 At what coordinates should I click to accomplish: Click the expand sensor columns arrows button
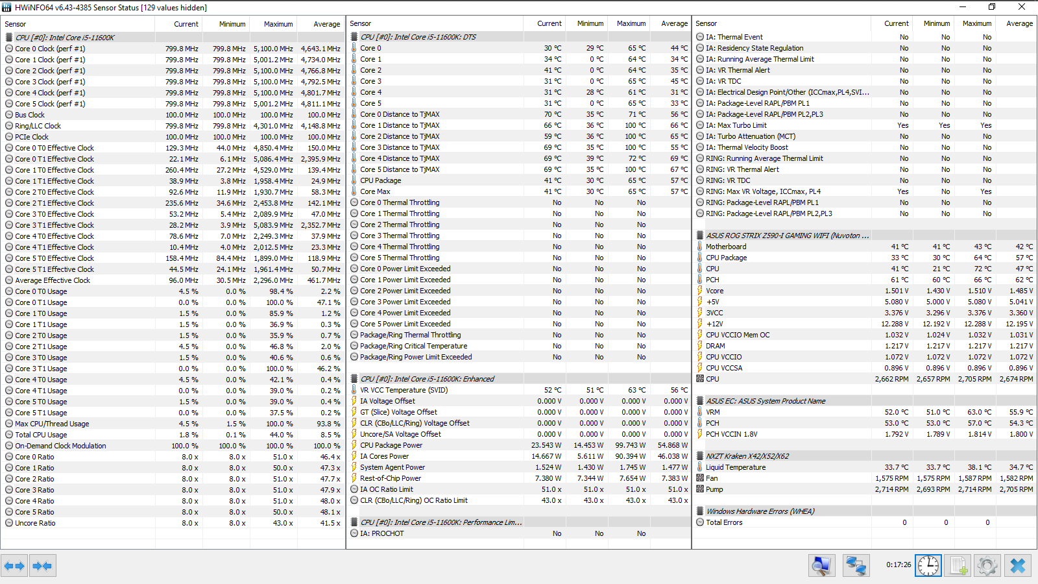click(14, 566)
